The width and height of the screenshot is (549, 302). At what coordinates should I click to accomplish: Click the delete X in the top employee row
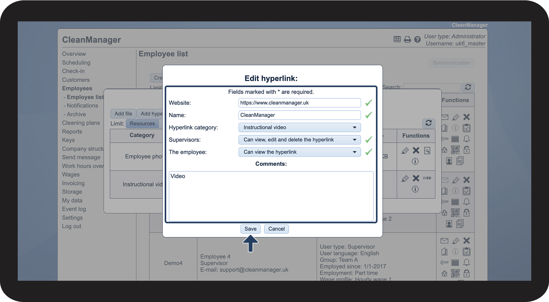[x=467, y=117]
